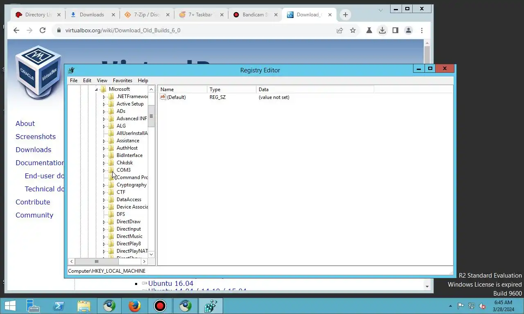
Task: Open the About link on VirtualBox site
Action: coord(25,123)
